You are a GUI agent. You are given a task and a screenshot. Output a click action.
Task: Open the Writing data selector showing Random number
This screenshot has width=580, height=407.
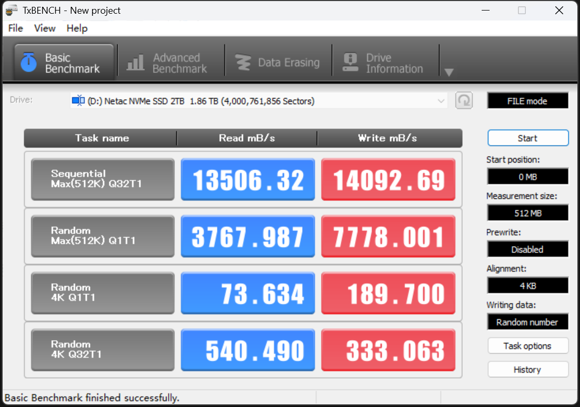coord(527,322)
